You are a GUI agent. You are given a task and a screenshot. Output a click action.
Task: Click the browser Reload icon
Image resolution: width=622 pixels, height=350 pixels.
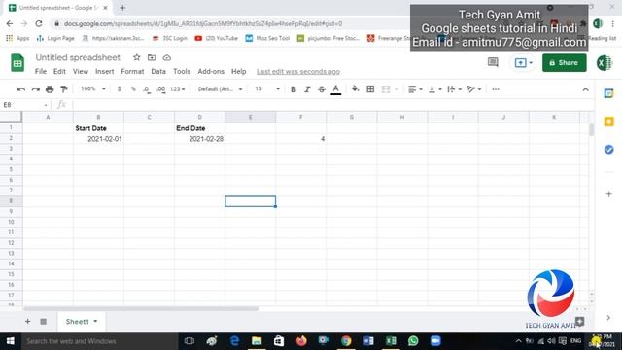pos(39,23)
